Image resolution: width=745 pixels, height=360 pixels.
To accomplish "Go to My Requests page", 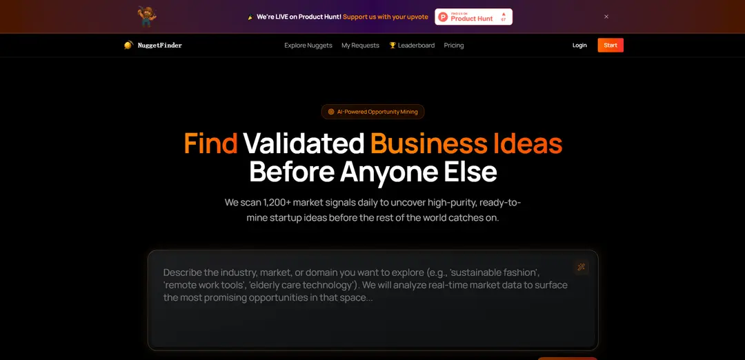I will coord(360,46).
